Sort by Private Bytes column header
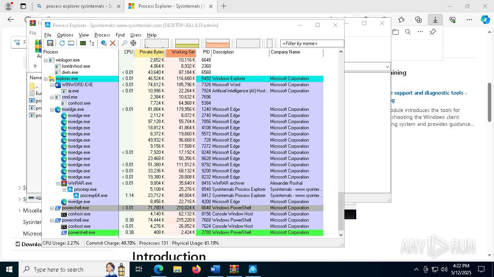Image resolution: width=494 pixels, height=277 pixels. click(150, 52)
